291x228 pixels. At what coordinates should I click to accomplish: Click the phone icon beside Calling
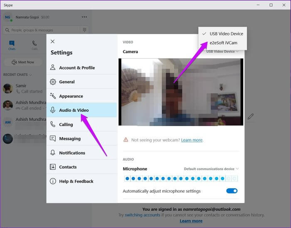click(53, 124)
